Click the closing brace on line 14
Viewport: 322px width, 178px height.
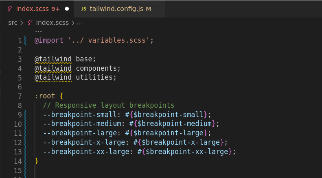(37, 161)
